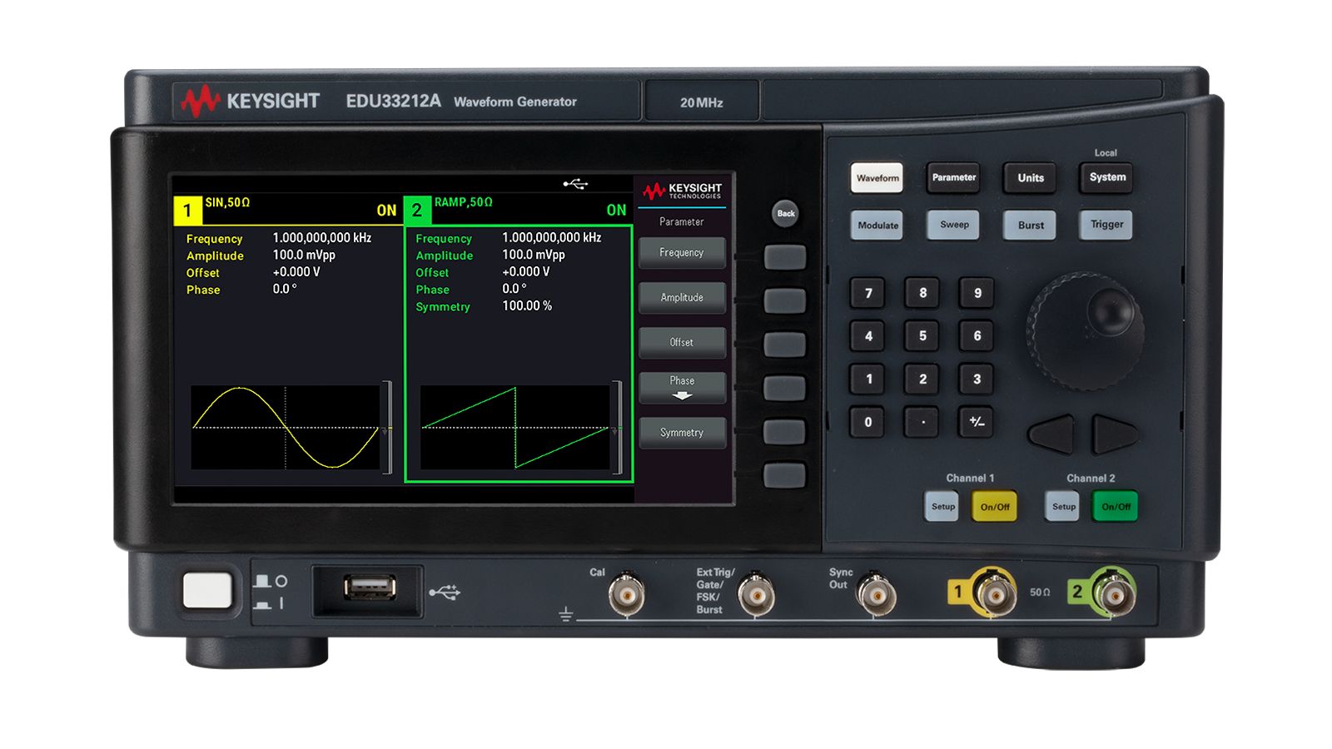Toggle the white power button
Screen dimensions: 1332x749
pyautogui.click(x=207, y=590)
